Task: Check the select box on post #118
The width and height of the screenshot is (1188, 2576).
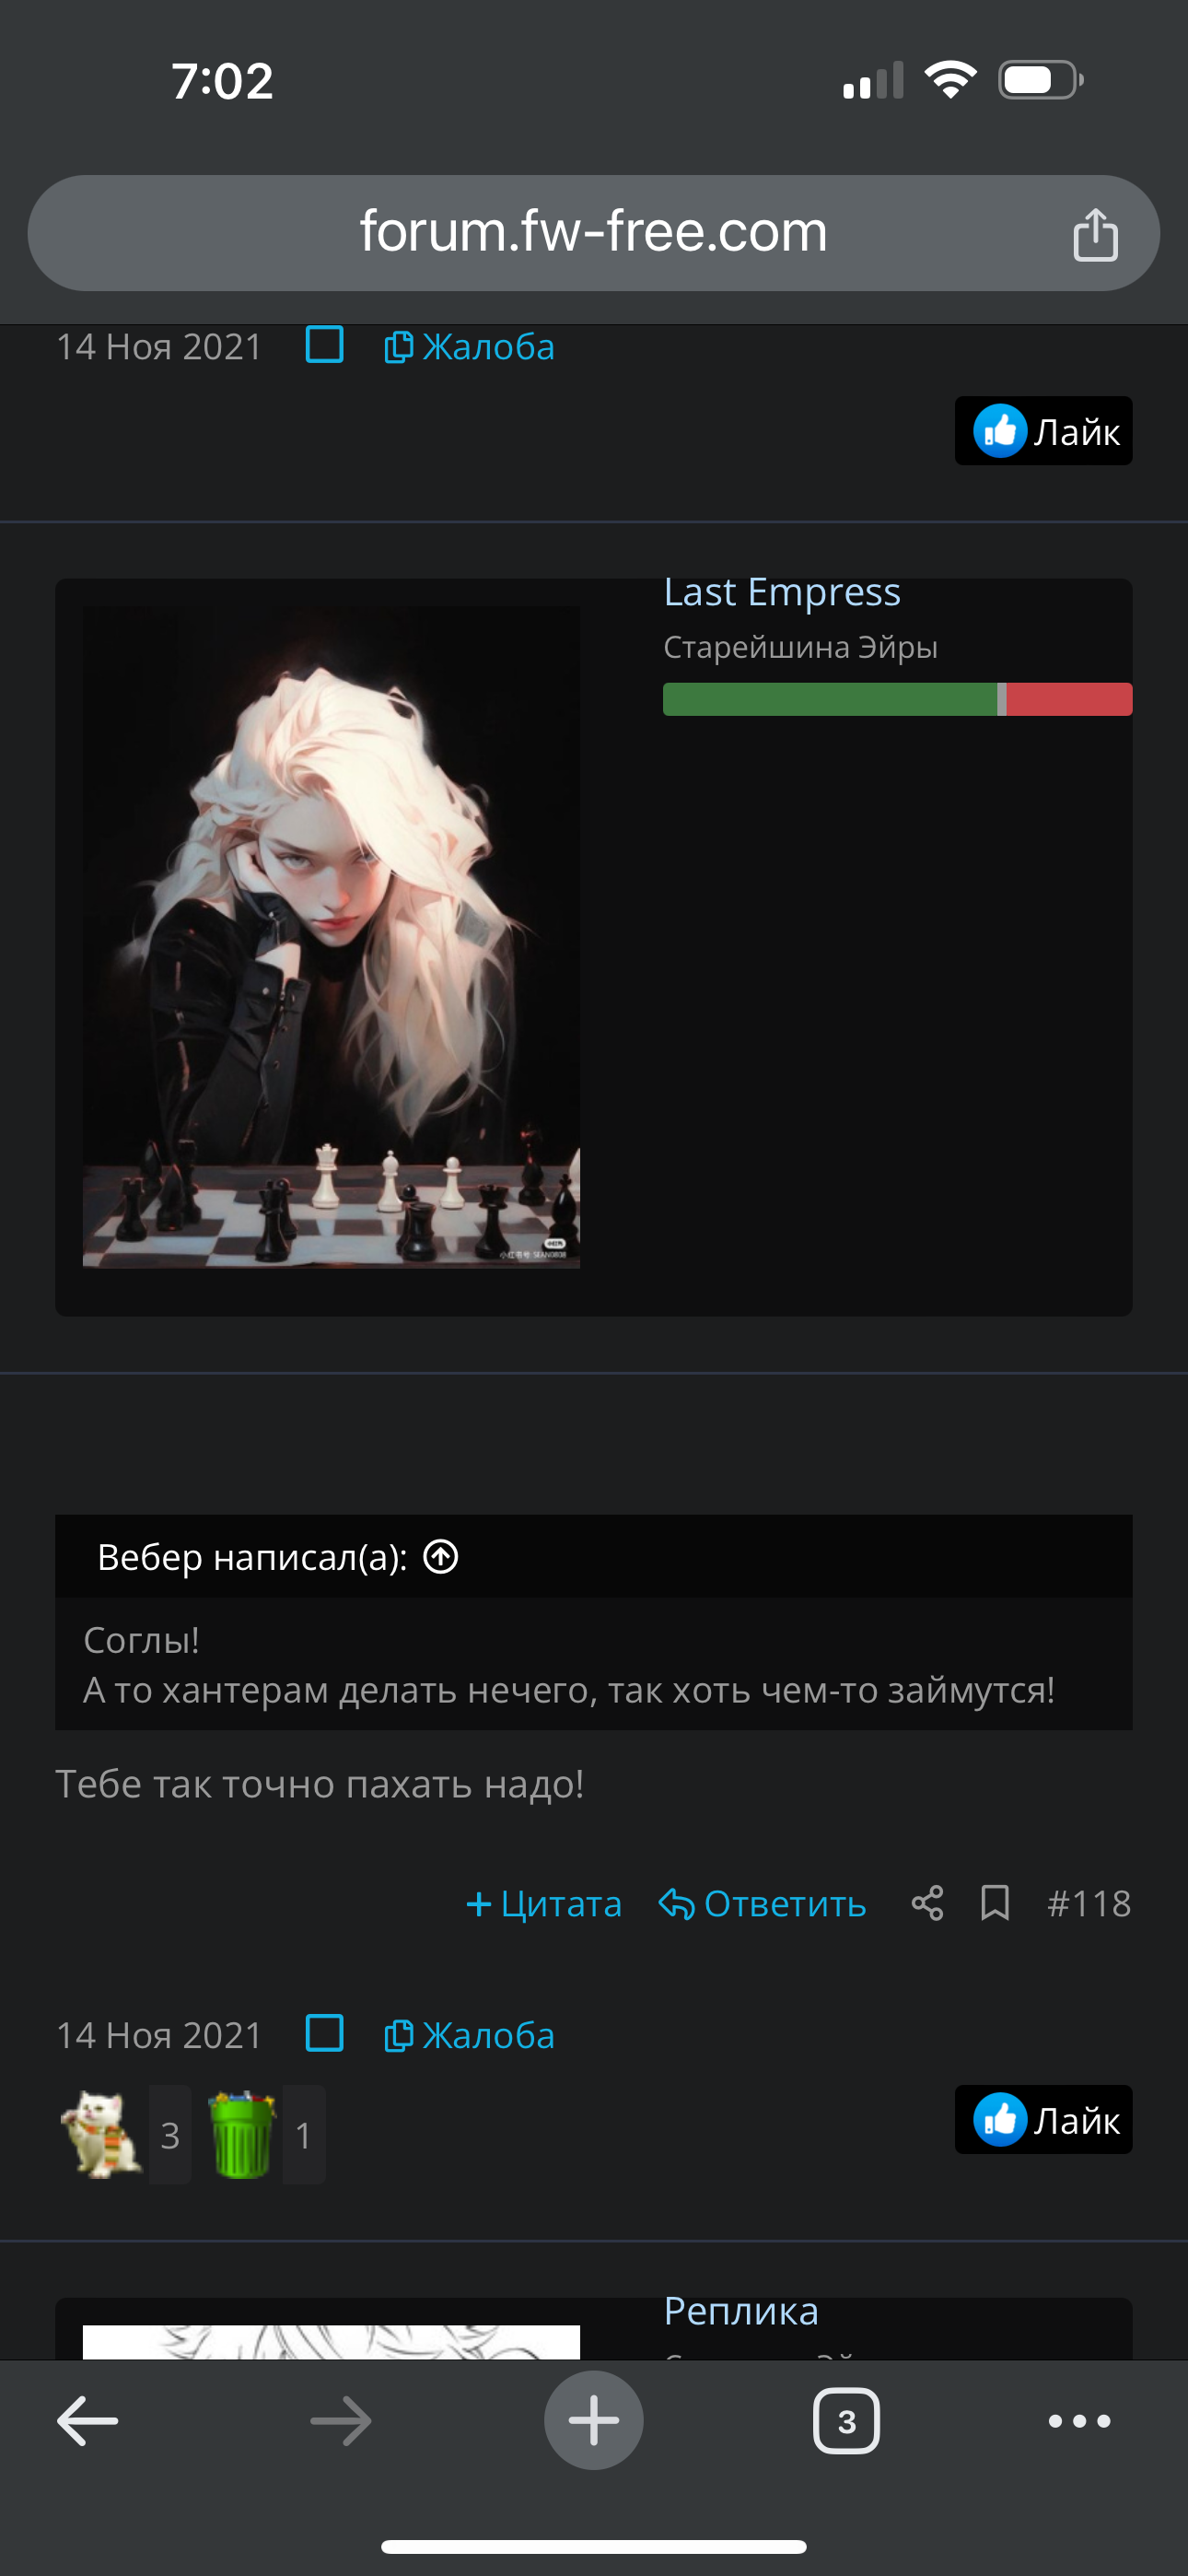Action: point(324,2033)
